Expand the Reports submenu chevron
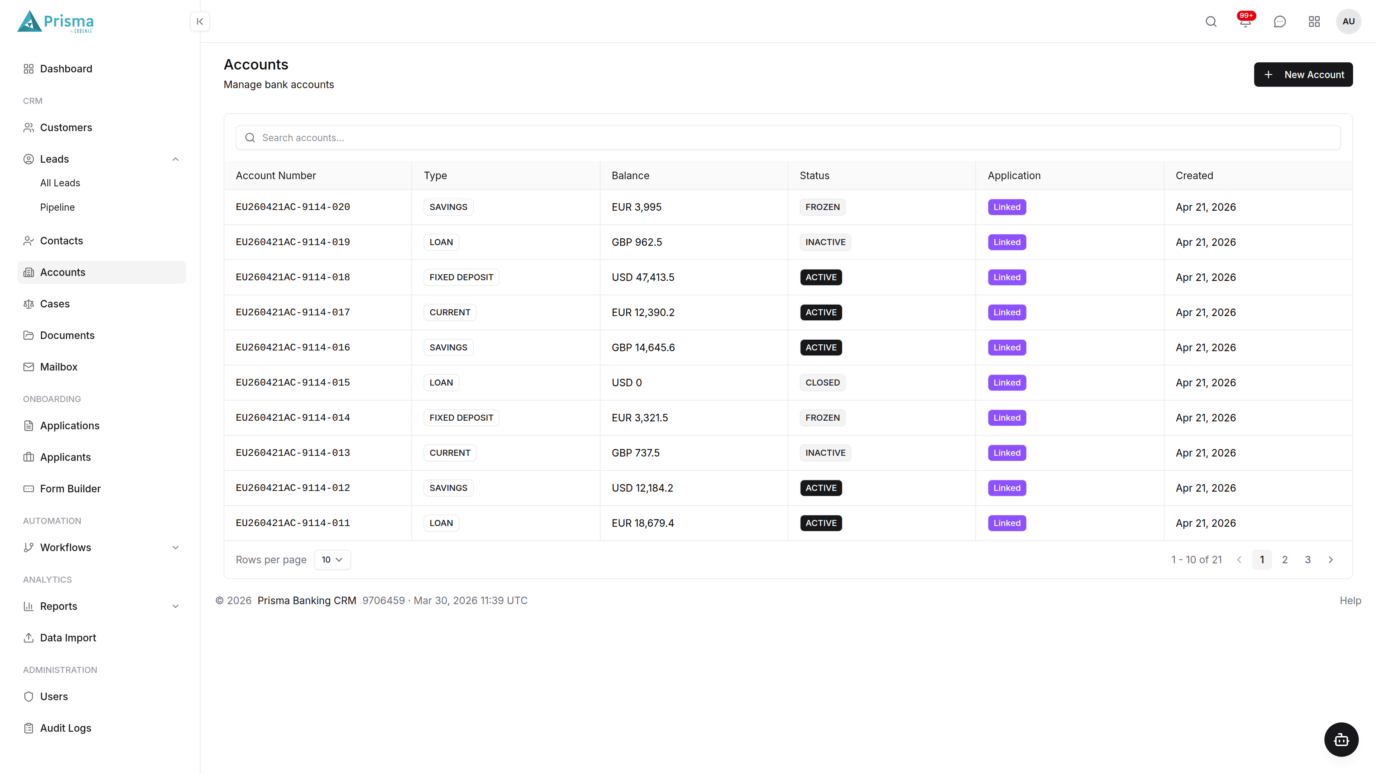 coord(175,606)
